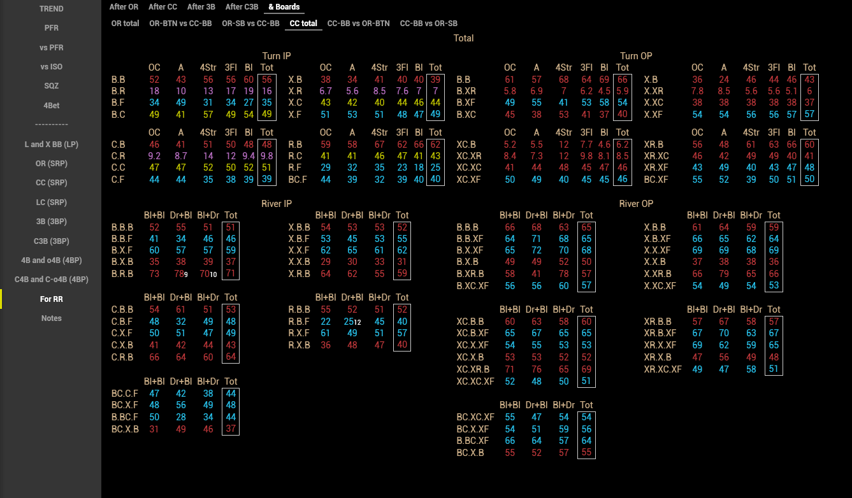Switch to the After 3B tab
852x498 pixels.
tap(201, 7)
